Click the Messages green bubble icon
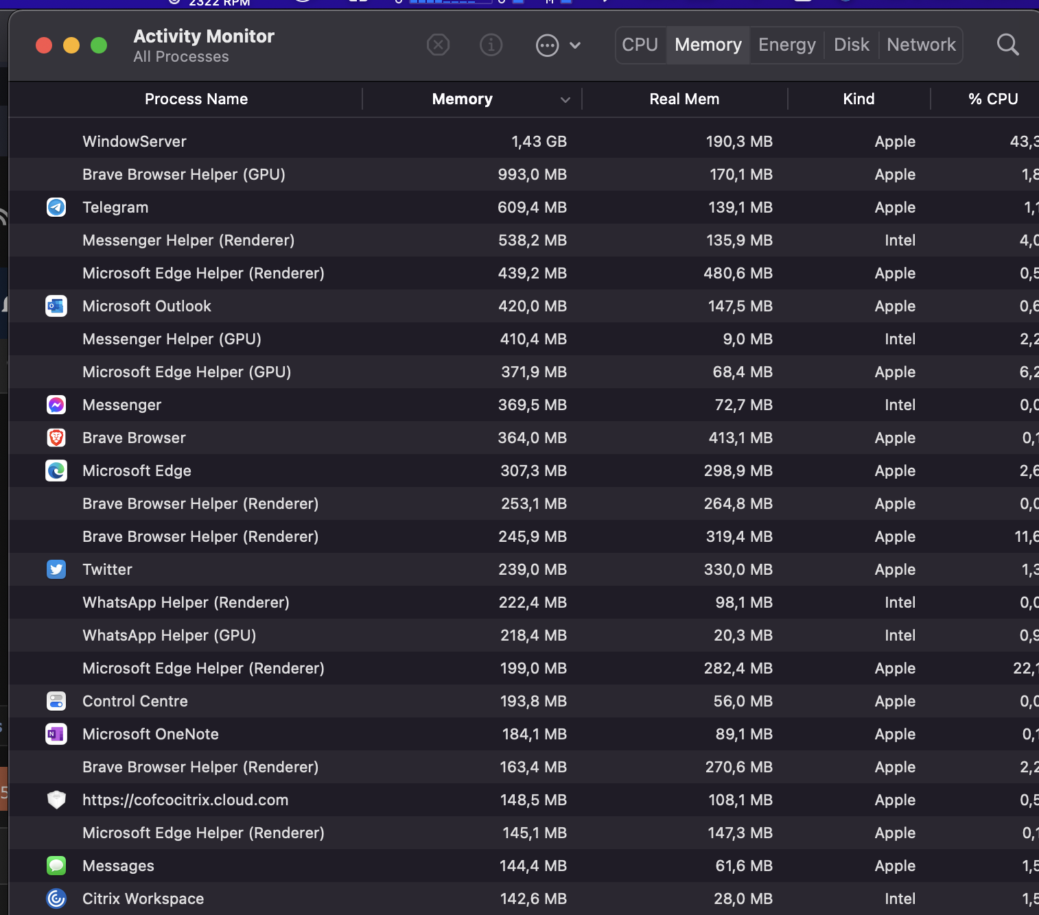The image size is (1039, 915). coord(56,866)
